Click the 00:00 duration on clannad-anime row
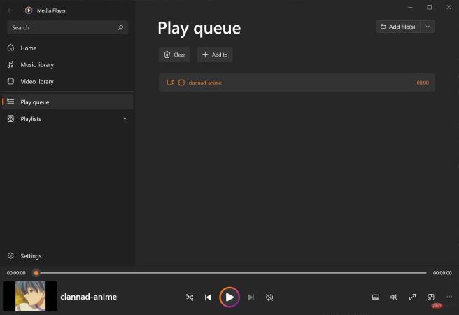Screen dimensions: 459x315 [423, 83]
